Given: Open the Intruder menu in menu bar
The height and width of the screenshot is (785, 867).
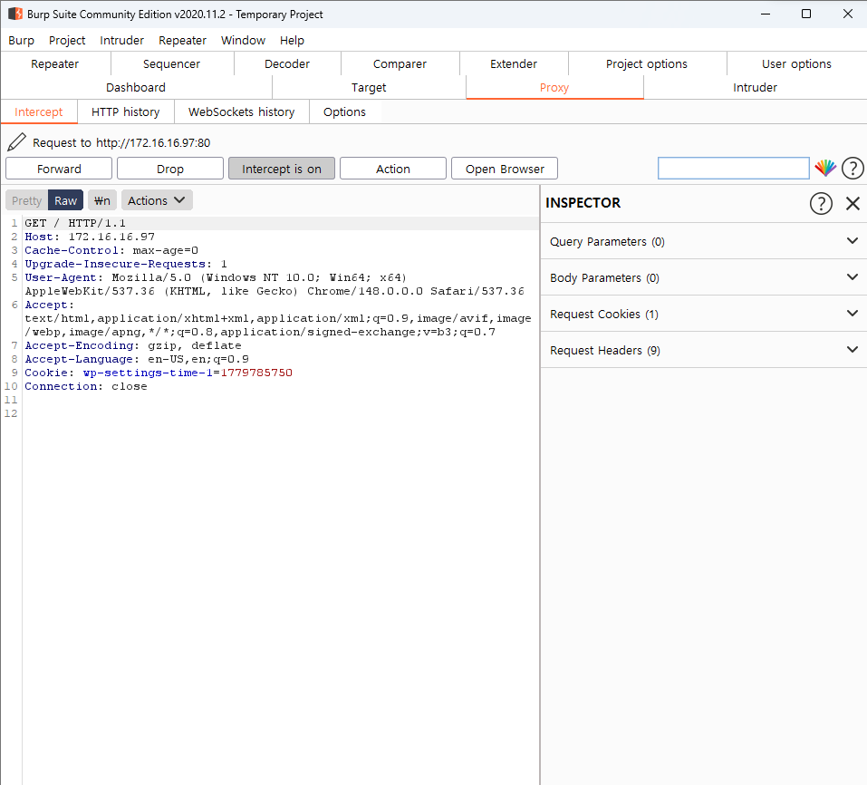Looking at the screenshot, I should point(121,41).
